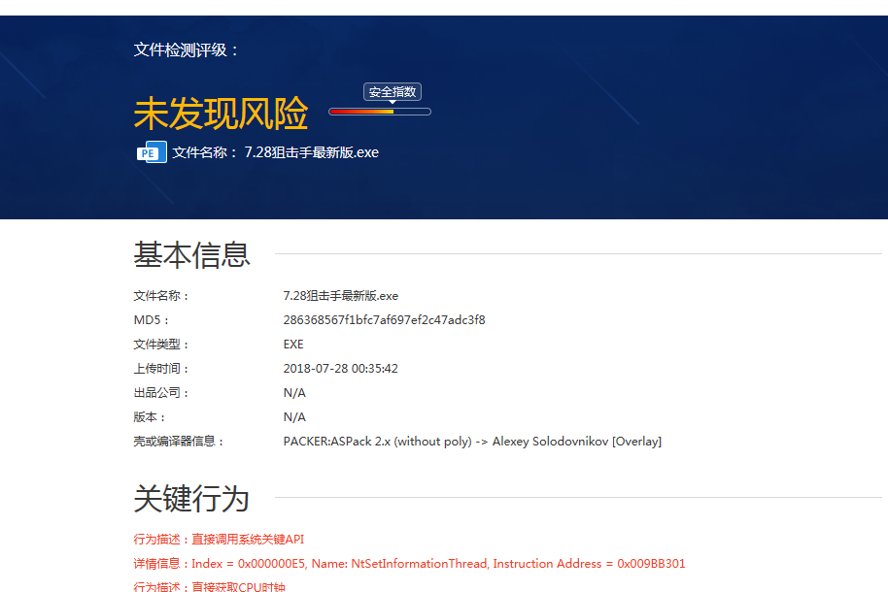This screenshot has width=888, height=592.
Task: Click the MD5： label
Action: (x=152, y=319)
